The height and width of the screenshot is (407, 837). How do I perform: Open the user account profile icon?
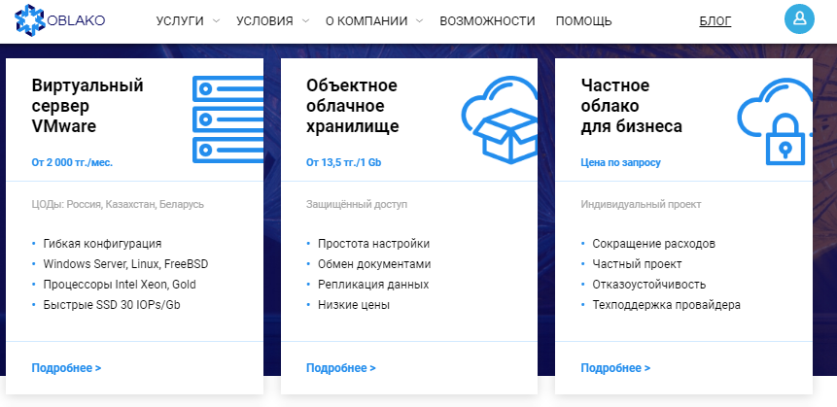(x=799, y=18)
